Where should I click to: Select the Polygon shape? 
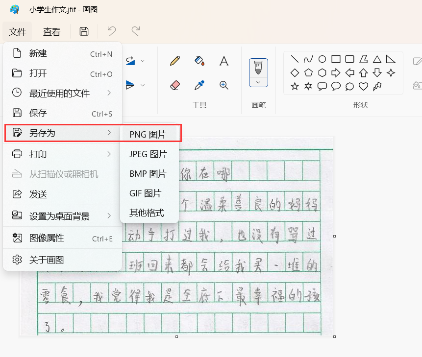(363, 59)
